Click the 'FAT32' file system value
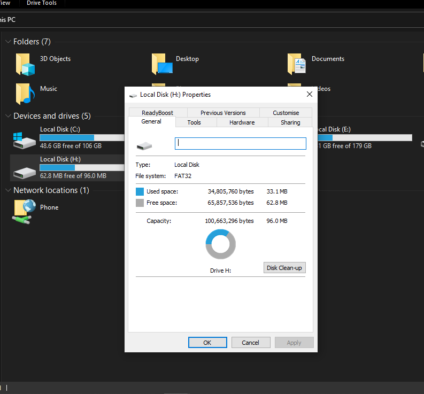Viewport: 424px width, 394px height. click(x=183, y=176)
